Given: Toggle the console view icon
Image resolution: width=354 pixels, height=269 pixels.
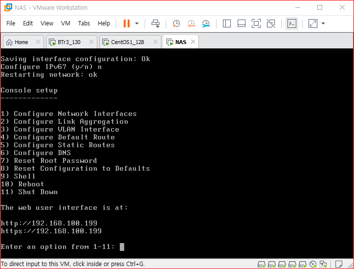Looking at the screenshot, I should pos(292,23).
